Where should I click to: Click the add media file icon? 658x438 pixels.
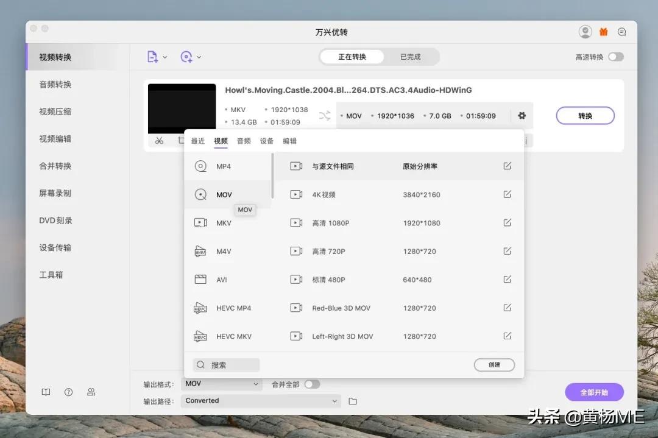click(x=154, y=55)
